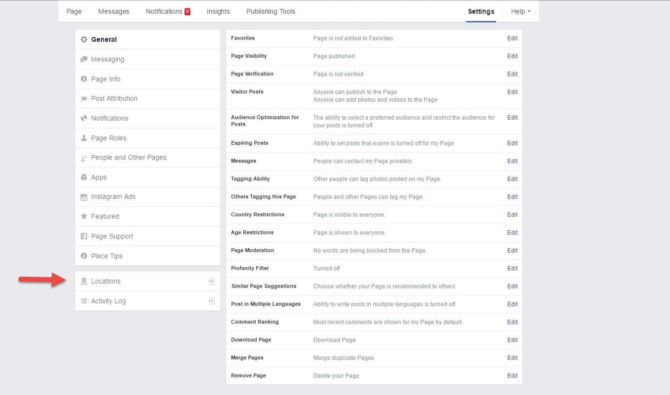Open the Help dropdown menu
The height and width of the screenshot is (395, 670).
[521, 11]
